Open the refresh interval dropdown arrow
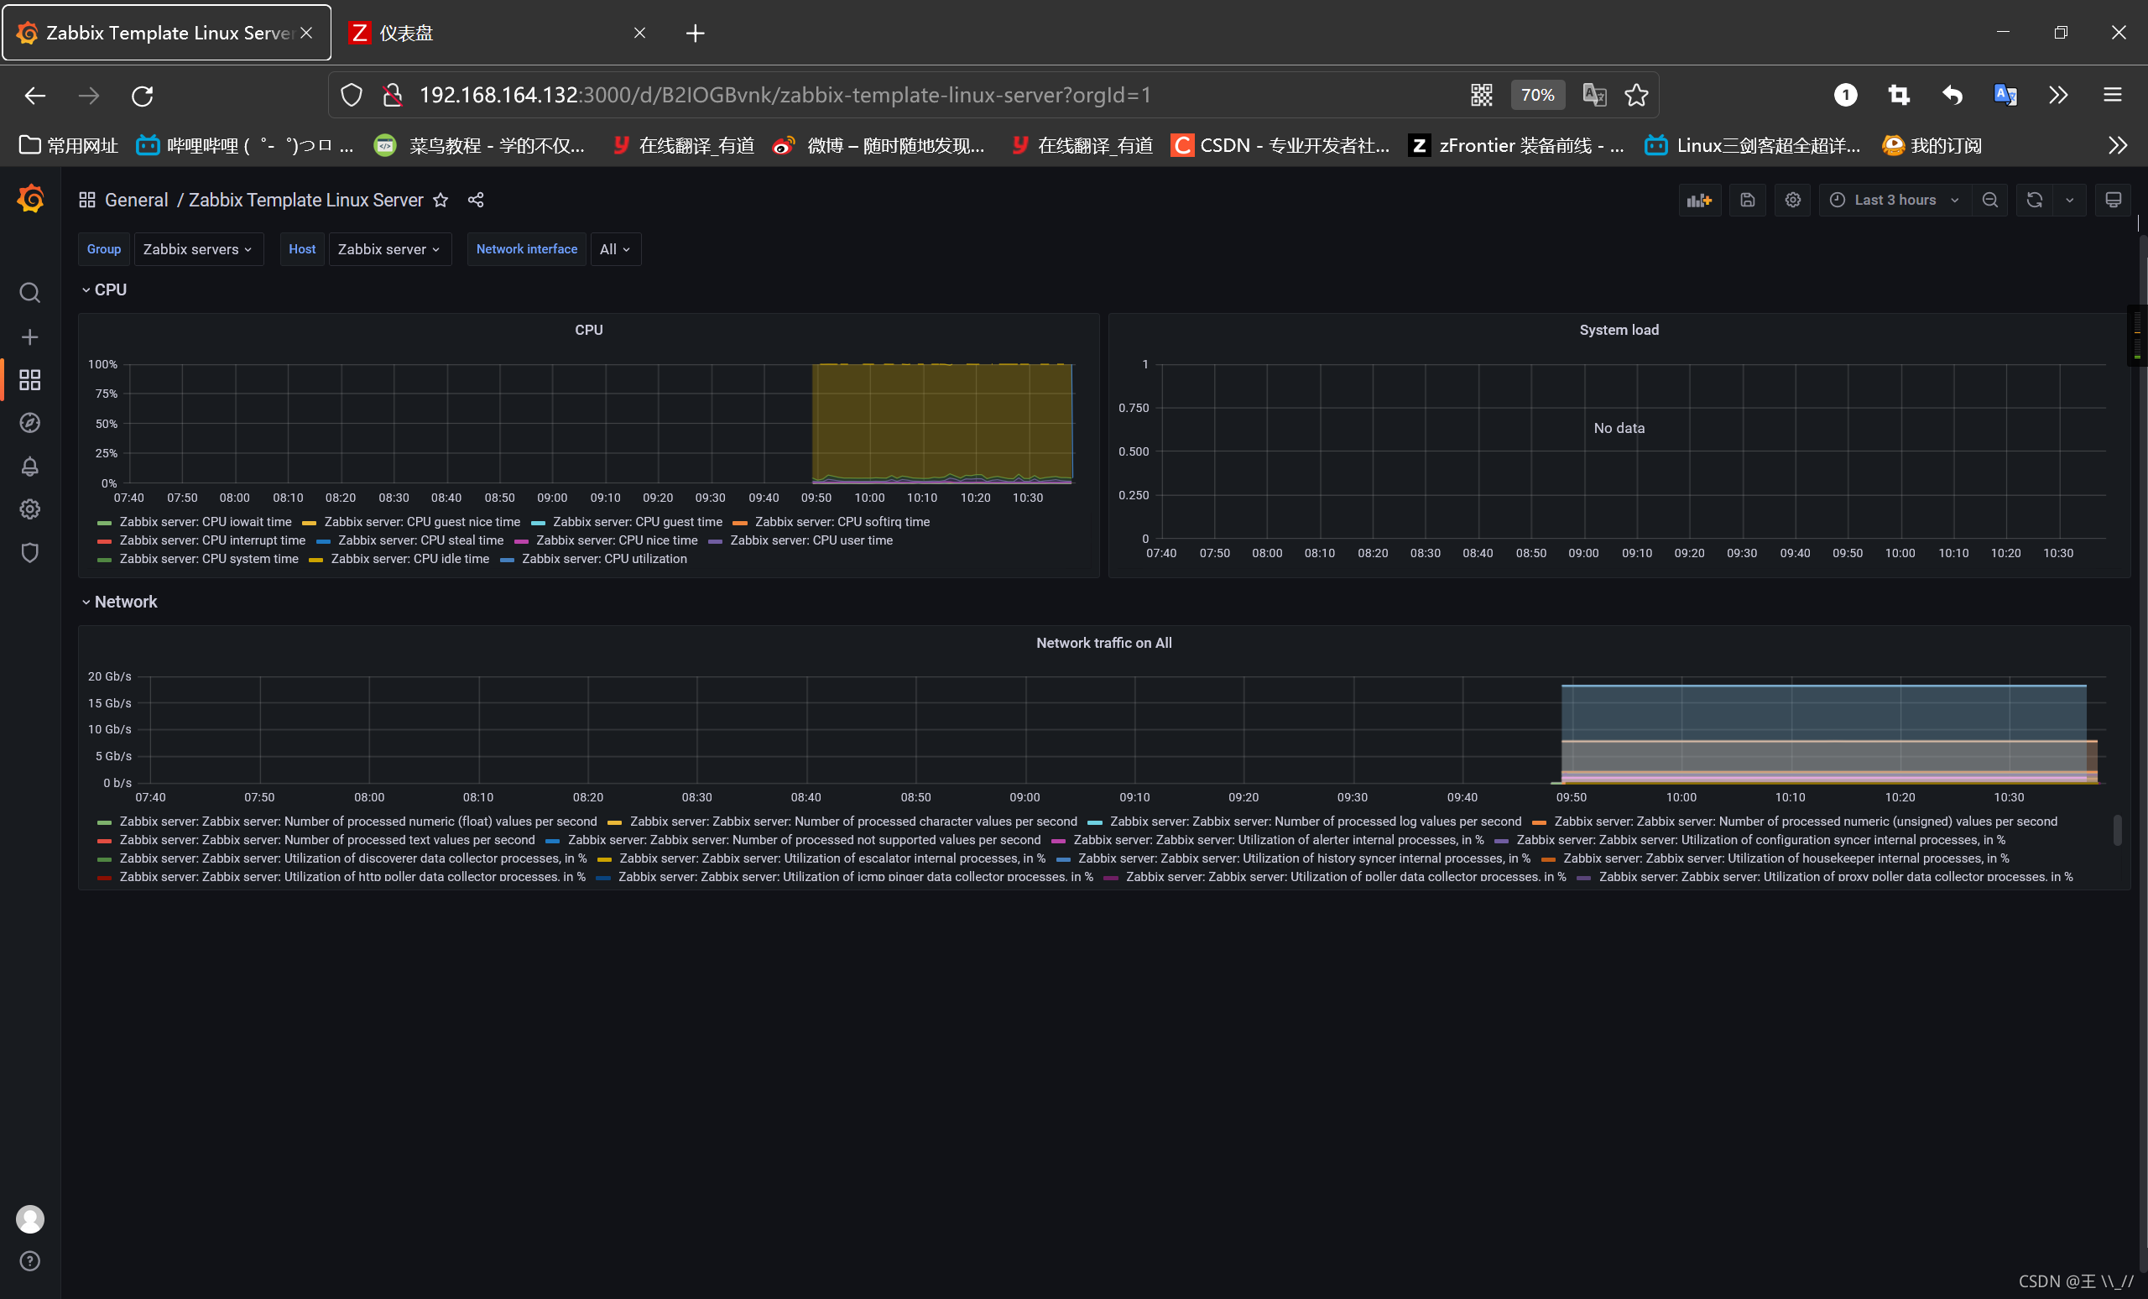 click(x=2069, y=200)
